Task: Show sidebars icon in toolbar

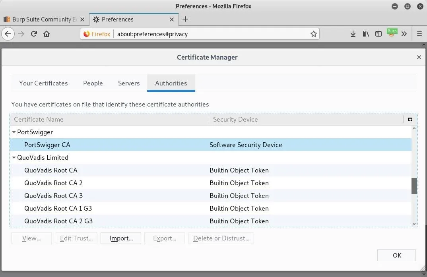Action: pyautogui.click(x=378, y=34)
